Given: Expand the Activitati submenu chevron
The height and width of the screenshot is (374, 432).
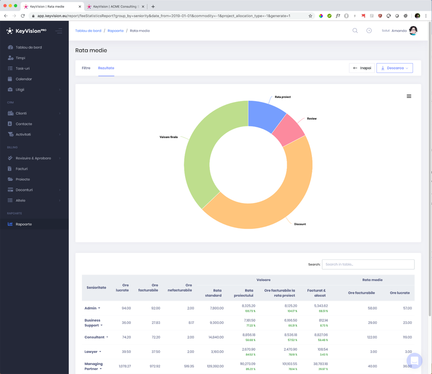Looking at the screenshot, I should pyautogui.click(x=60, y=135).
